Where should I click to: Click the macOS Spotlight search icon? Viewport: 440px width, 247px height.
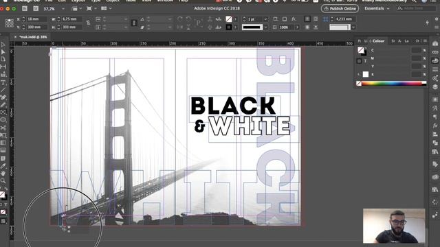coord(414,1)
